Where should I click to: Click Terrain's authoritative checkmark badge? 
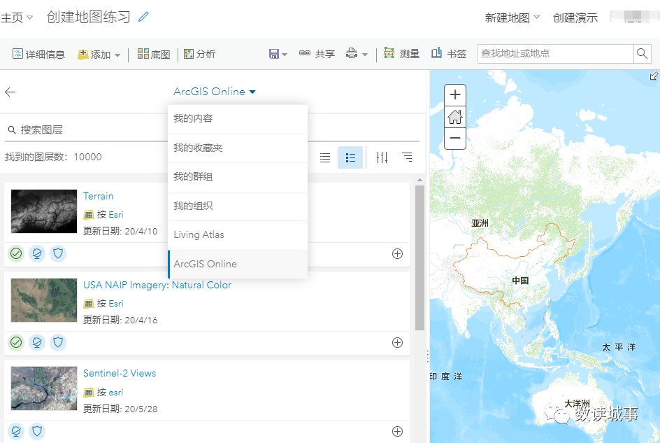(x=16, y=254)
